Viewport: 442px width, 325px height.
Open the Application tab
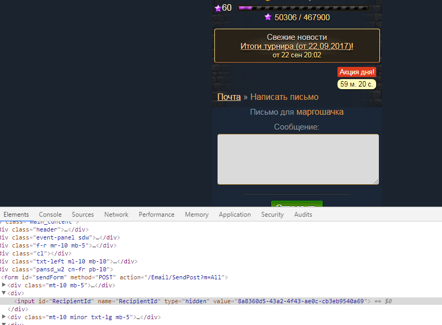(235, 215)
